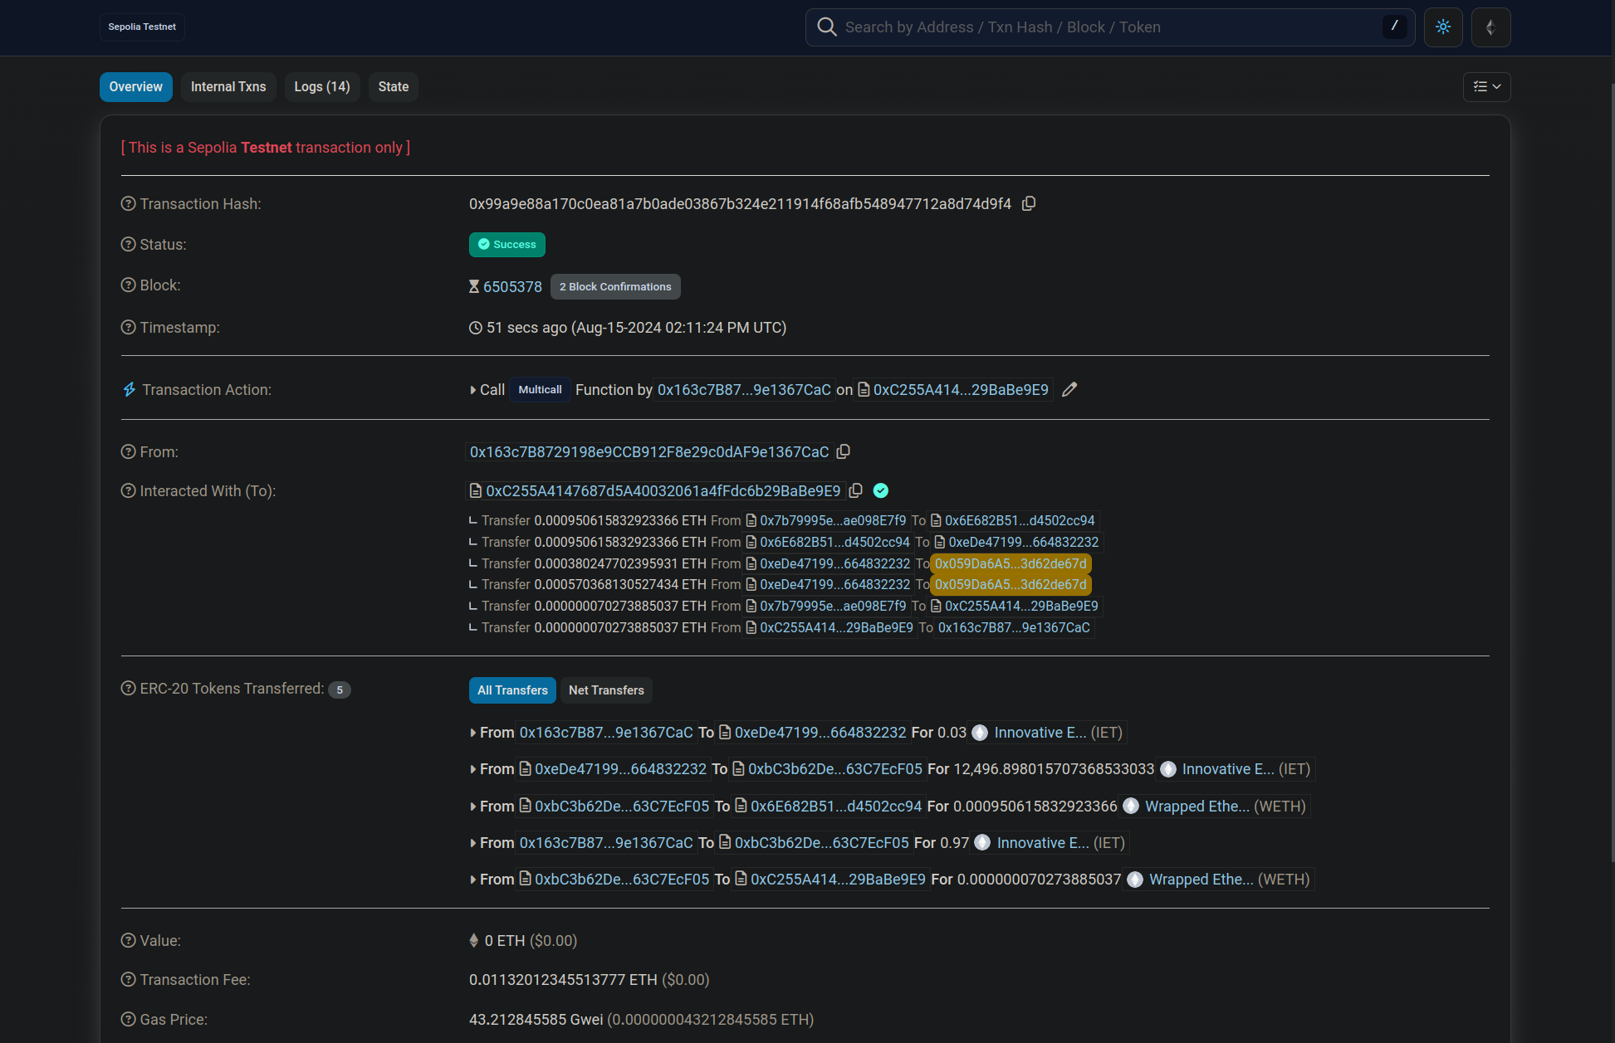Click the slash shortcut key in search bar
1615x1043 pixels.
pyautogui.click(x=1394, y=27)
